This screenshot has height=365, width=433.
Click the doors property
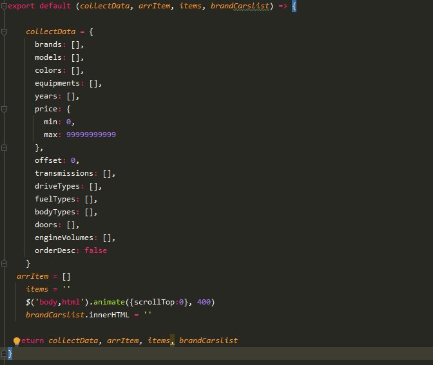46,225
